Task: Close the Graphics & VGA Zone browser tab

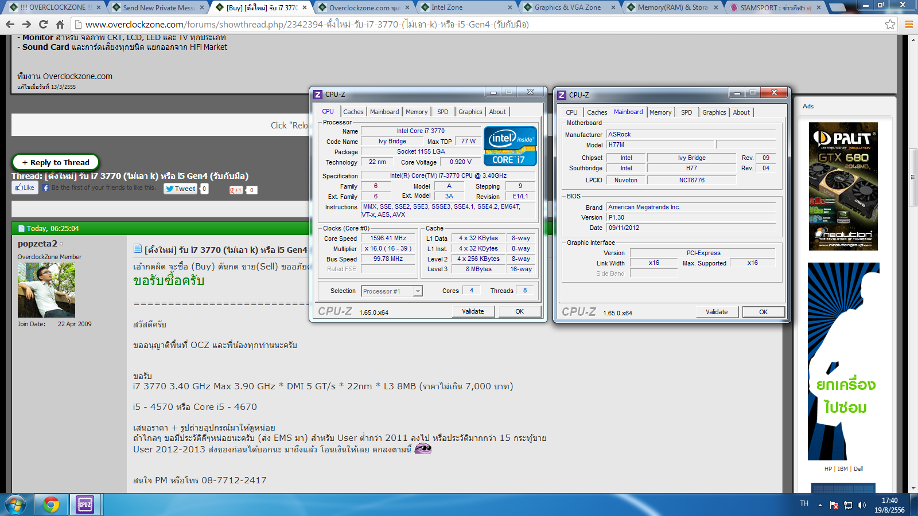Action: coord(613,7)
